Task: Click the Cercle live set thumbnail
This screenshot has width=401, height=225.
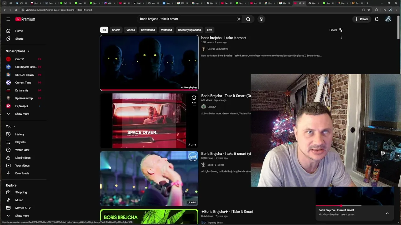Action: (x=149, y=179)
